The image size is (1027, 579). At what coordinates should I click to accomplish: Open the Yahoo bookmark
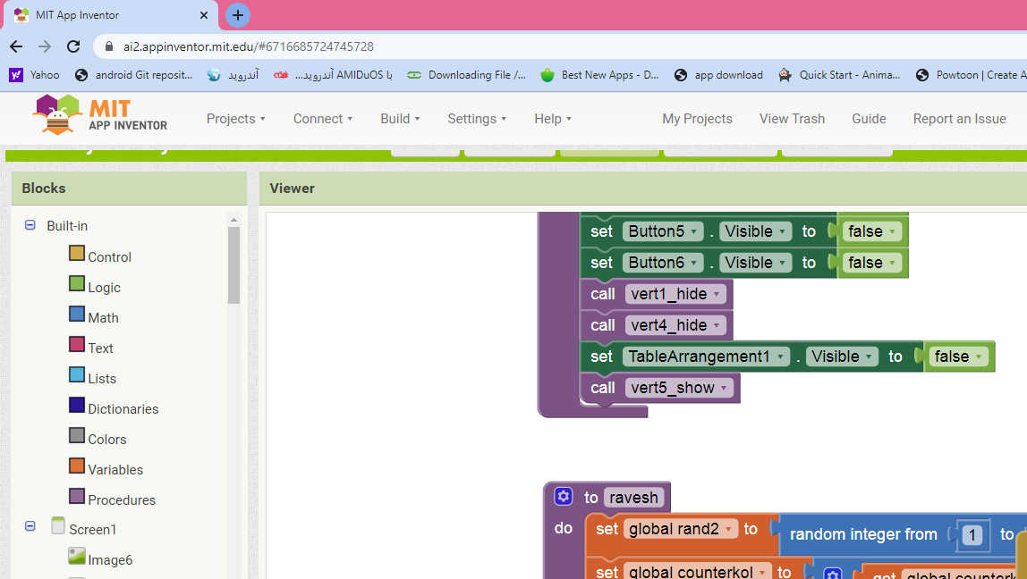(x=35, y=75)
